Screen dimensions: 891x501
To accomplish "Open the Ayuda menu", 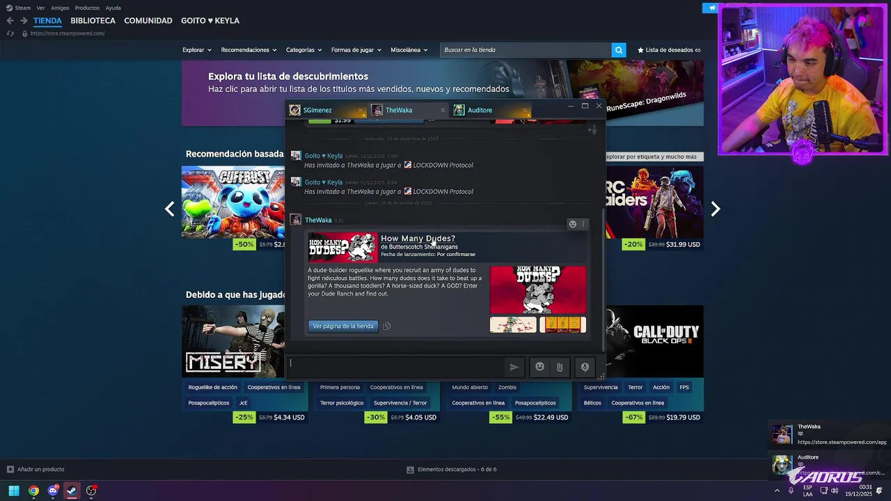I will 113,8.
